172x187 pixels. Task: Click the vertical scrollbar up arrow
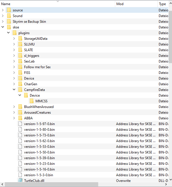[x=170, y=3]
